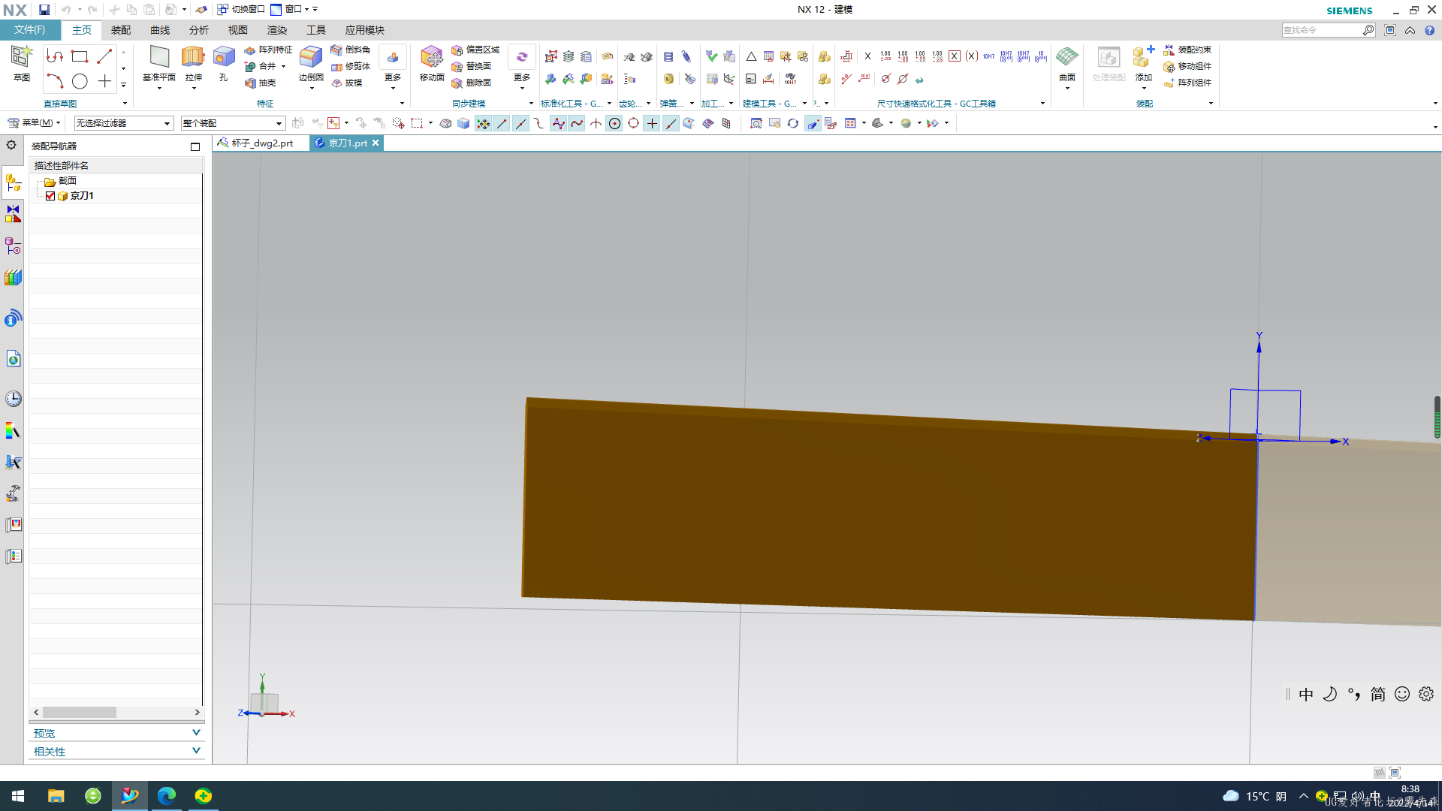The image size is (1442, 811).
Task: Toggle the endpoint snap option
Action: 502,124
